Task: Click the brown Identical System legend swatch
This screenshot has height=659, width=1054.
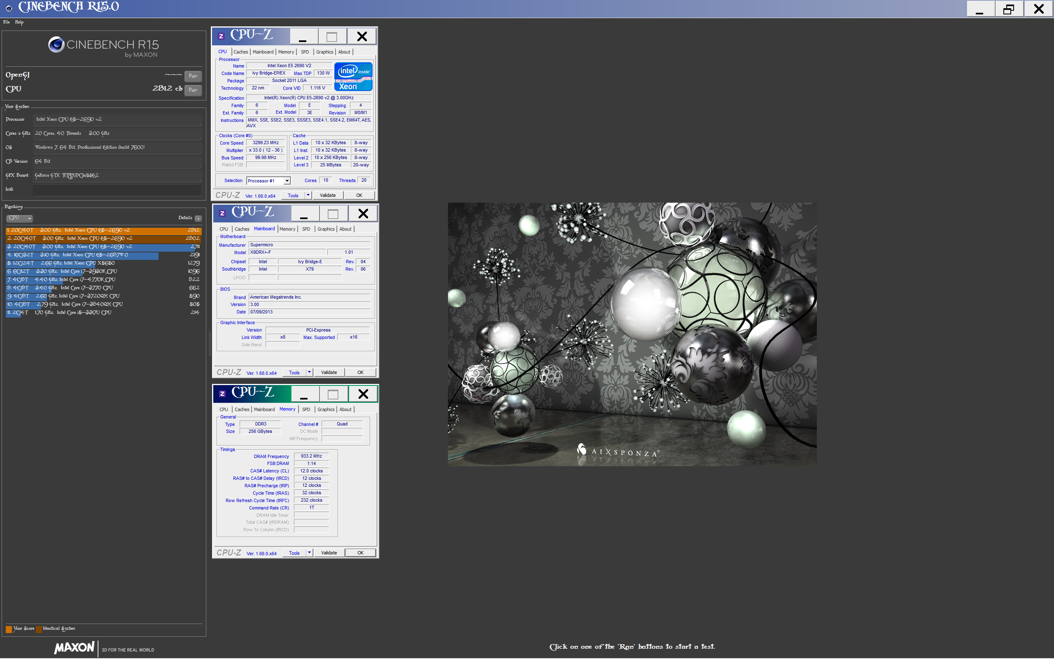Action: click(x=39, y=629)
